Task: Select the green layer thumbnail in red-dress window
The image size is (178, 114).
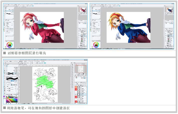Action: tap(82, 41)
